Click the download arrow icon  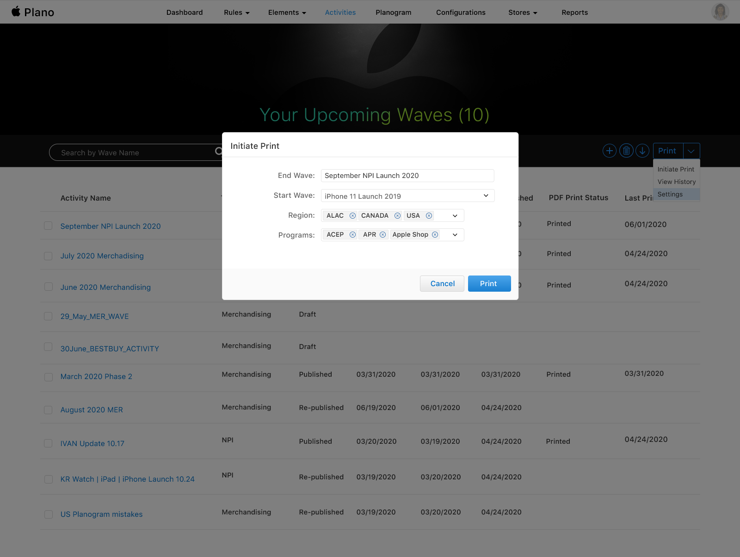tap(642, 151)
